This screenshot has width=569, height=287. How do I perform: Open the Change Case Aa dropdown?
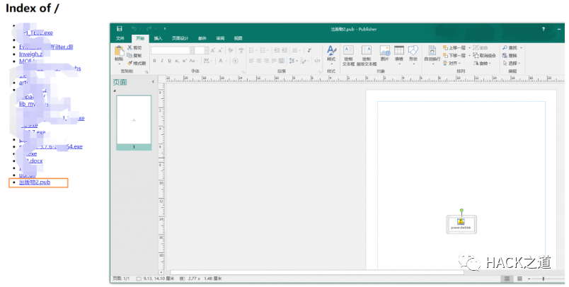pos(193,61)
